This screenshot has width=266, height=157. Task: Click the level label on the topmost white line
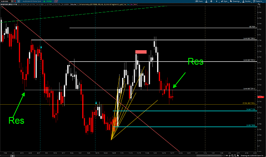click(252, 27)
